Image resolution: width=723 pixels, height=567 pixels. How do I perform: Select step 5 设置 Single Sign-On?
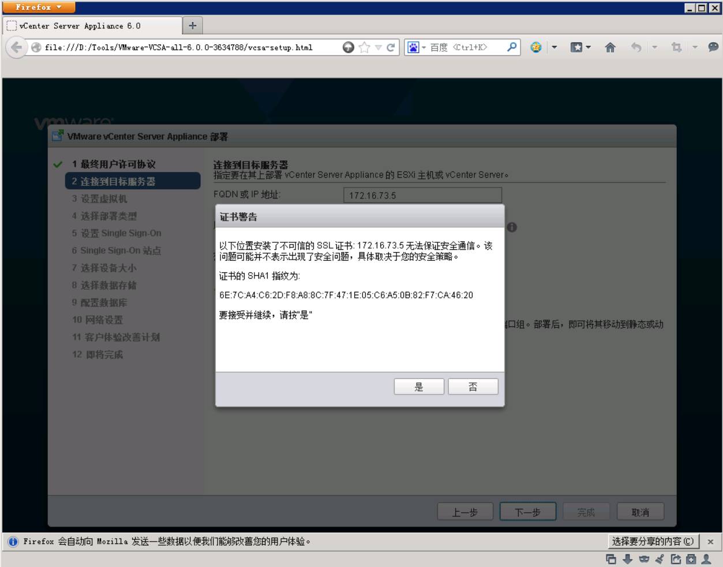(117, 234)
